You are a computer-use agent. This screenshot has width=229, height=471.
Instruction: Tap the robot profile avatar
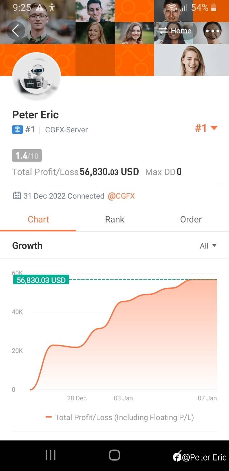[37, 77]
